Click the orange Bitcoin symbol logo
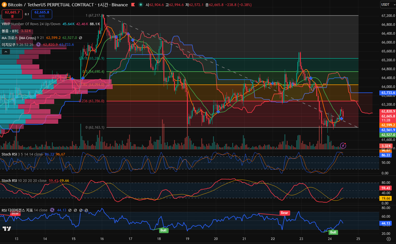The image size is (396, 244). pos(4,5)
